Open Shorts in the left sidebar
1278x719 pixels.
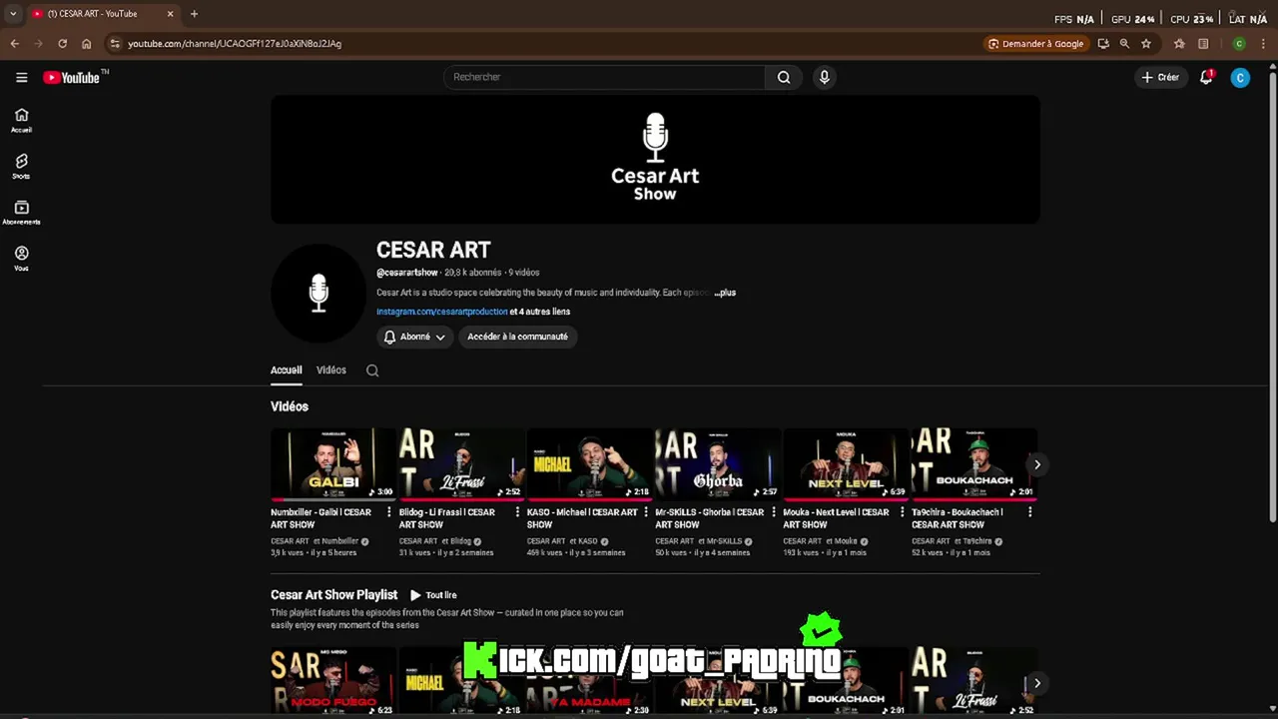pos(21,166)
